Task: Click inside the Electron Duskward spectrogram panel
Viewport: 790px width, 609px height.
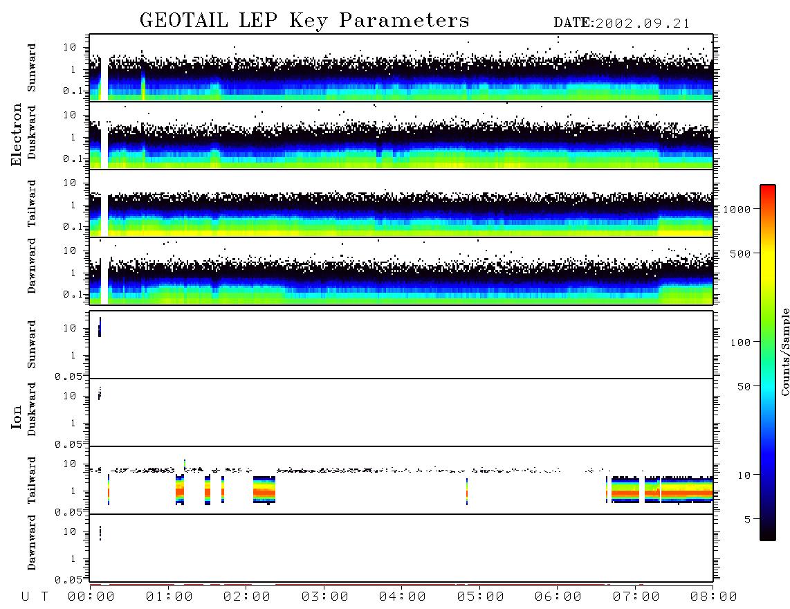Action: coord(401,135)
